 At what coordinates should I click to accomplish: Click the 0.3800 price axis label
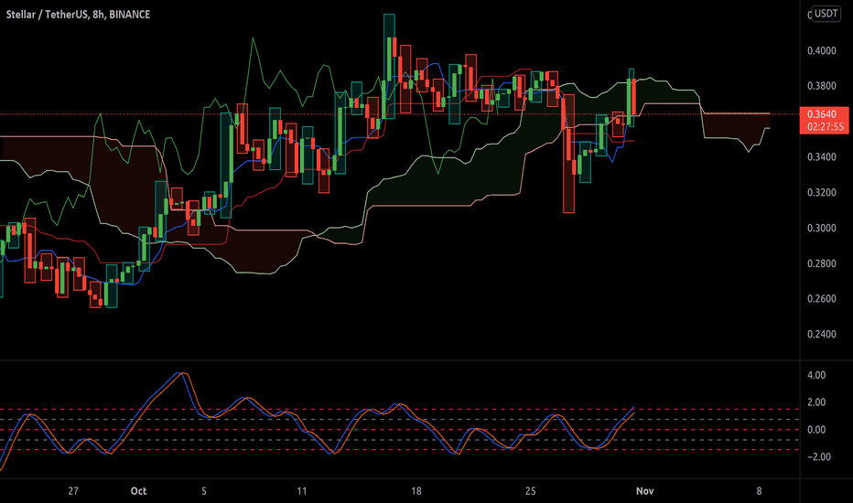pos(822,86)
